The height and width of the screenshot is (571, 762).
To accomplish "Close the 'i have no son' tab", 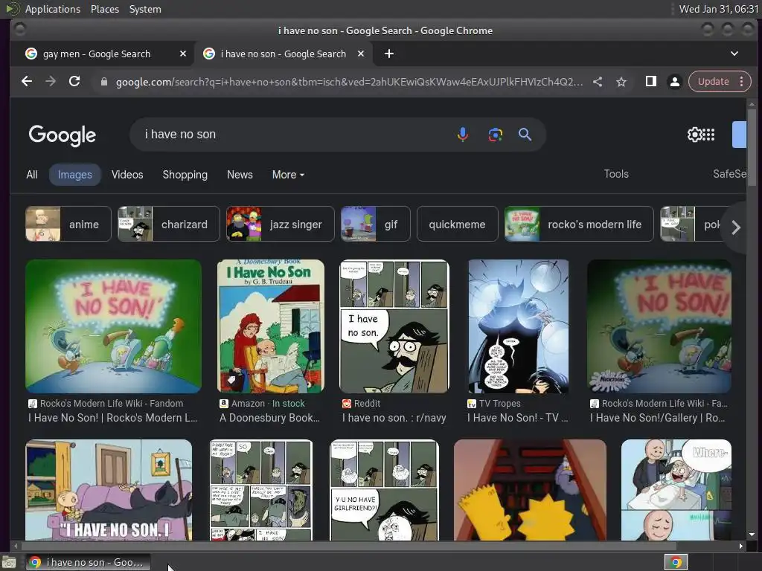I will click(x=361, y=54).
